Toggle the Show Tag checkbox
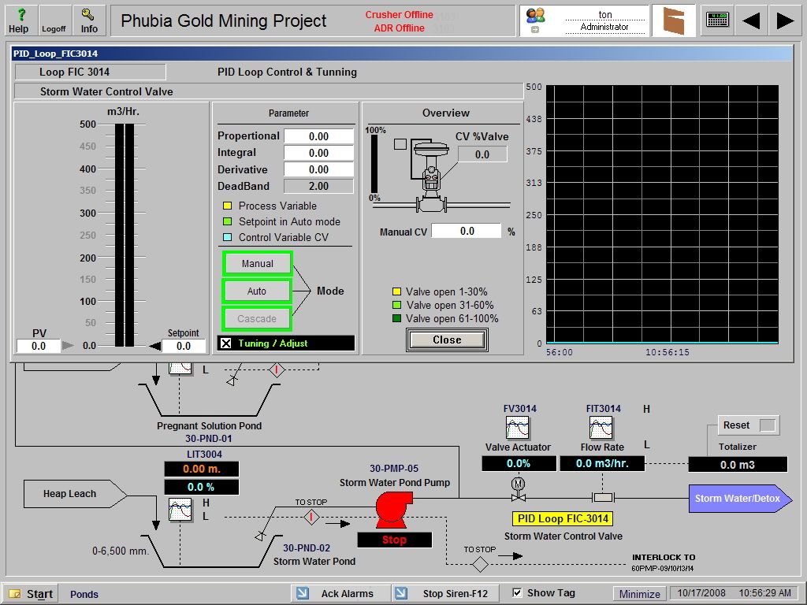Screen dimensions: 807x605 (517, 592)
